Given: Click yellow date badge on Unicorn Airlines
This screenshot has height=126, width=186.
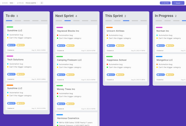Looking at the screenshot, I should [x=120, y=46].
